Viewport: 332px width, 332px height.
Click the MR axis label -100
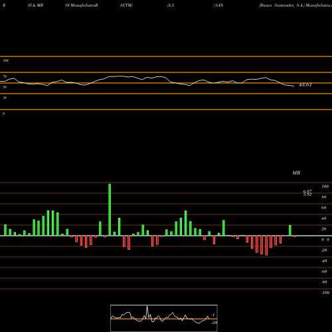325,293
